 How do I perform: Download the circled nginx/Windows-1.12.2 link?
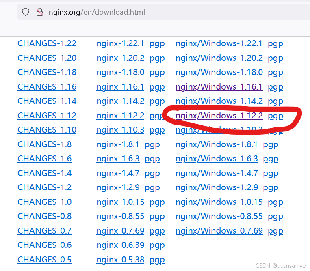pyautogui.click(x=219, y=116)
